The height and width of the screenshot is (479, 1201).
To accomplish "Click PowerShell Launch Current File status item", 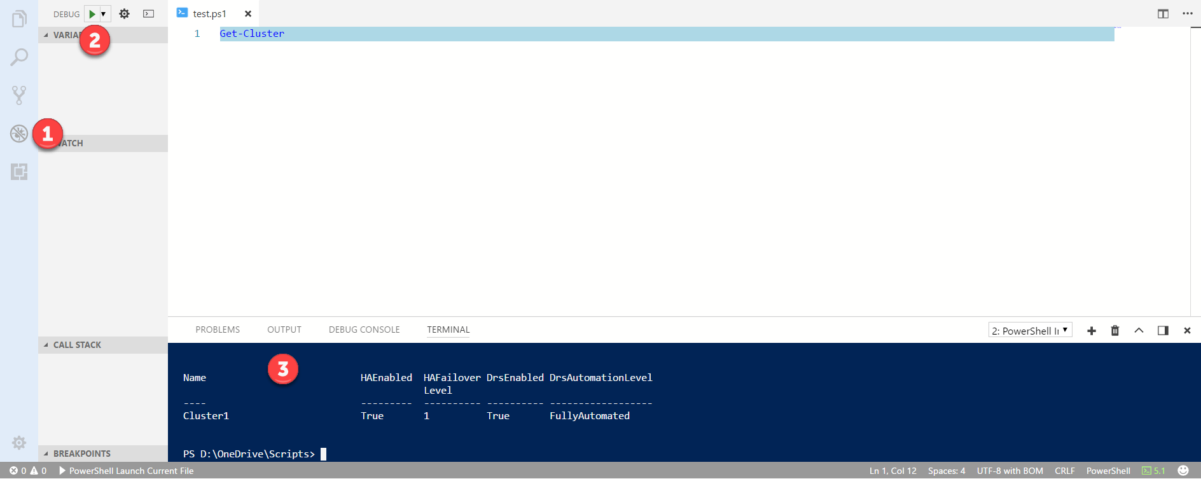I will coord(126,471).
